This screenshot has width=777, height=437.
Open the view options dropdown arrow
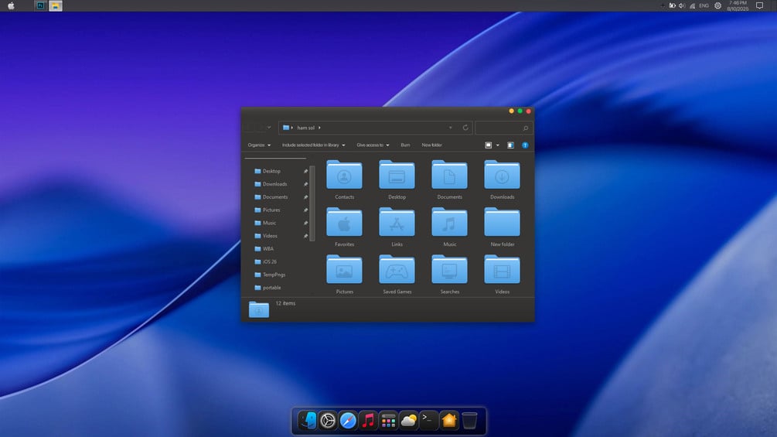click(498, 145)
